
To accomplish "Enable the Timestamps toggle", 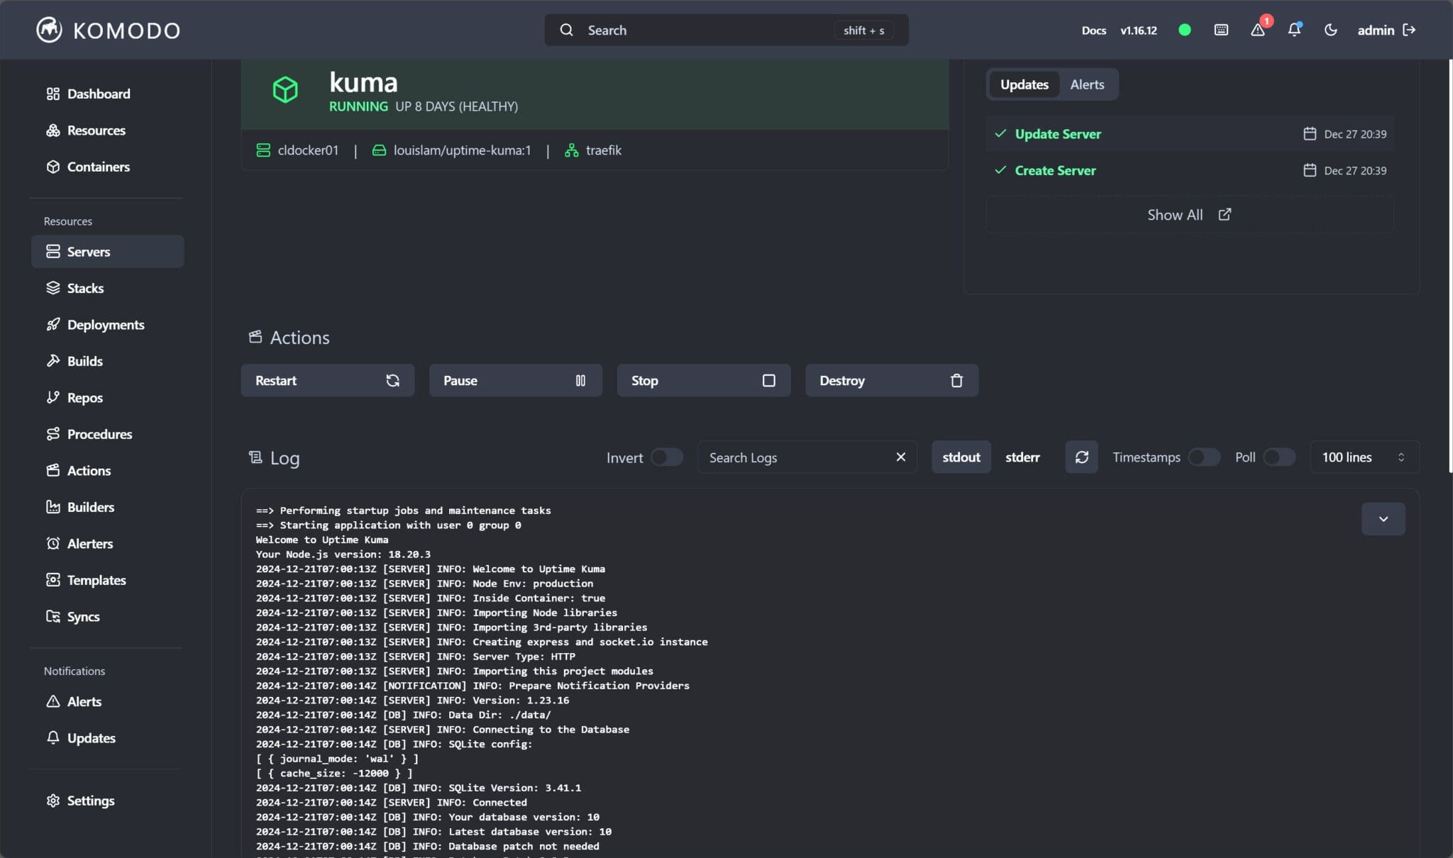I will 1204,457.
